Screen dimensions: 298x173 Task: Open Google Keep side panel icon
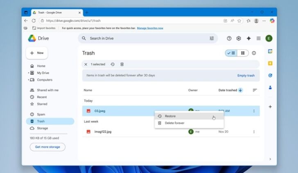(x=270, y=63)
